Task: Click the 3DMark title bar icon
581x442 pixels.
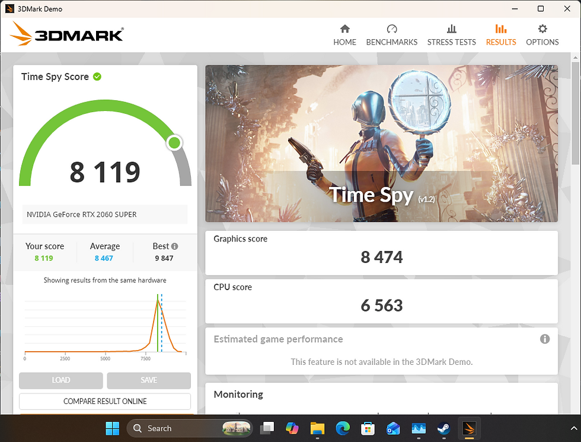Action: pos(9,8)
